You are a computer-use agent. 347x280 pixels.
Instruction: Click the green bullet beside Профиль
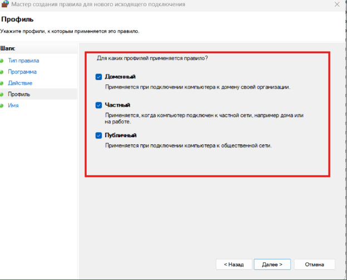pos(2,94)
